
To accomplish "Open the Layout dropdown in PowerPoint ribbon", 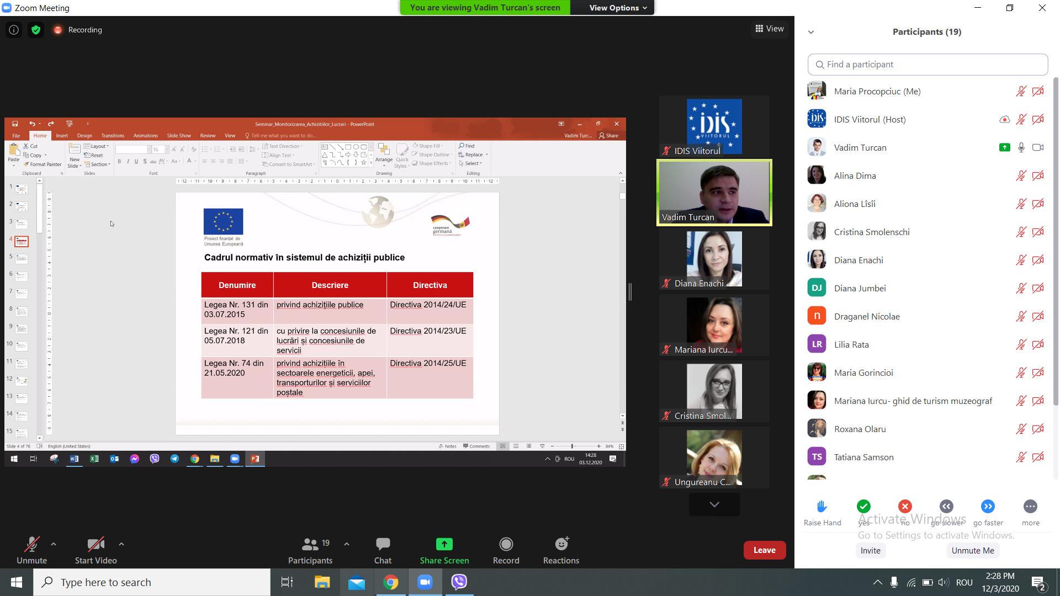I will coord(97,146).
